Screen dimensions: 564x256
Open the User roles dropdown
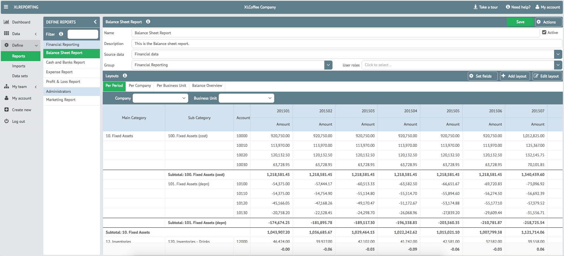pyautogui.click(x=558, y=65)
